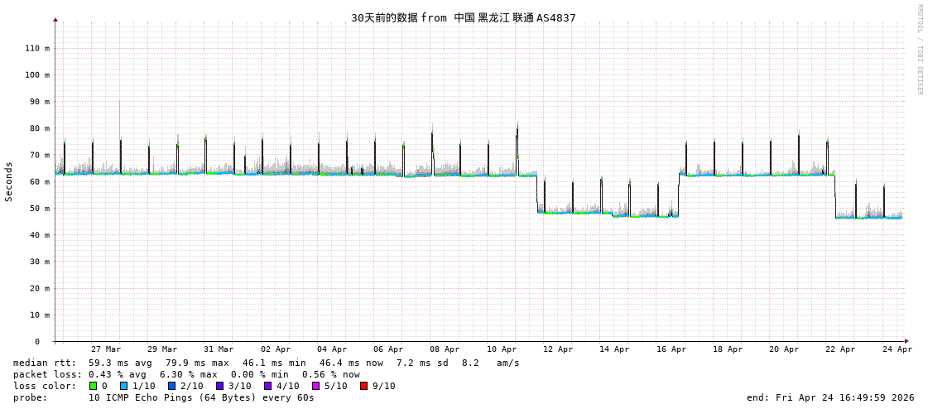Click the 'Seconds' vertical axis title
The width and height of the screenshot is (928, 409).
tap(9, 181)
